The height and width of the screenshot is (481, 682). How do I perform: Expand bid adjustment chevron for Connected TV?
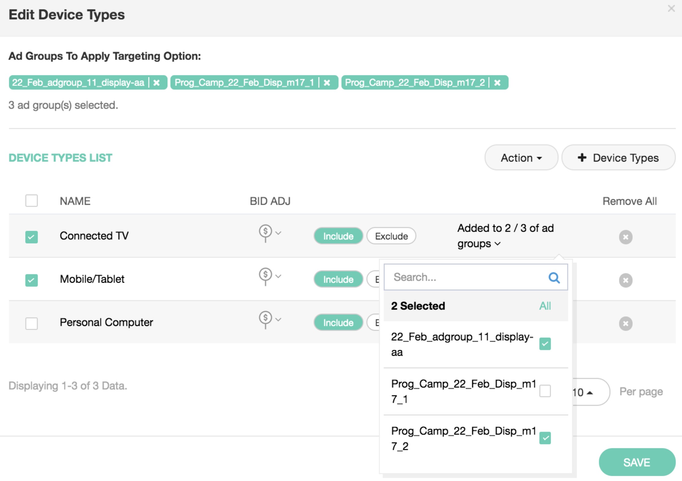278,233
